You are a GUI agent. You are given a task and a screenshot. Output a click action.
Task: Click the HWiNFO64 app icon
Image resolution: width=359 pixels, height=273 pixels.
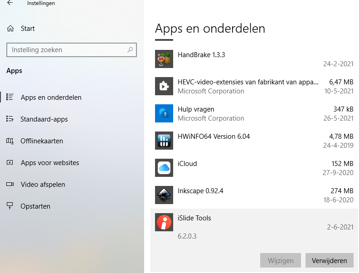click(x=164, y=141)
